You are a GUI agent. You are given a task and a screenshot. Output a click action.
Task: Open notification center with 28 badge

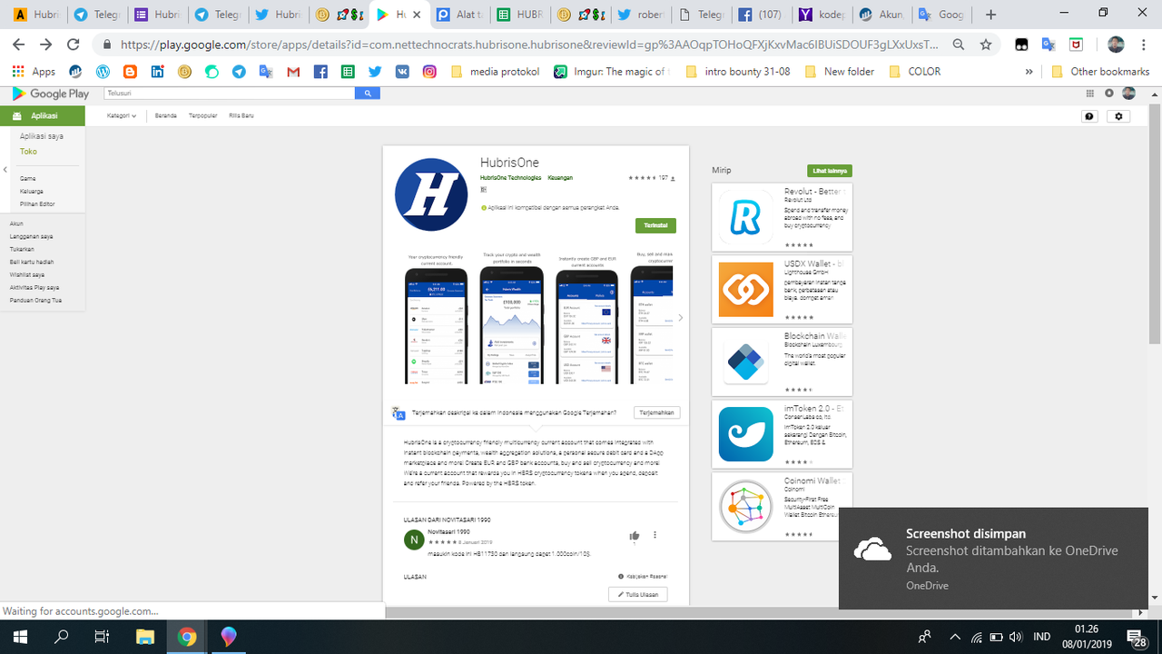pyautogui.click(x=1136, y=637)
